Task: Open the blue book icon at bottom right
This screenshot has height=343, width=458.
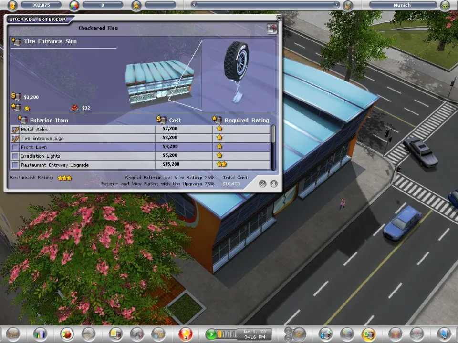Action: click(x=443, y=334)
